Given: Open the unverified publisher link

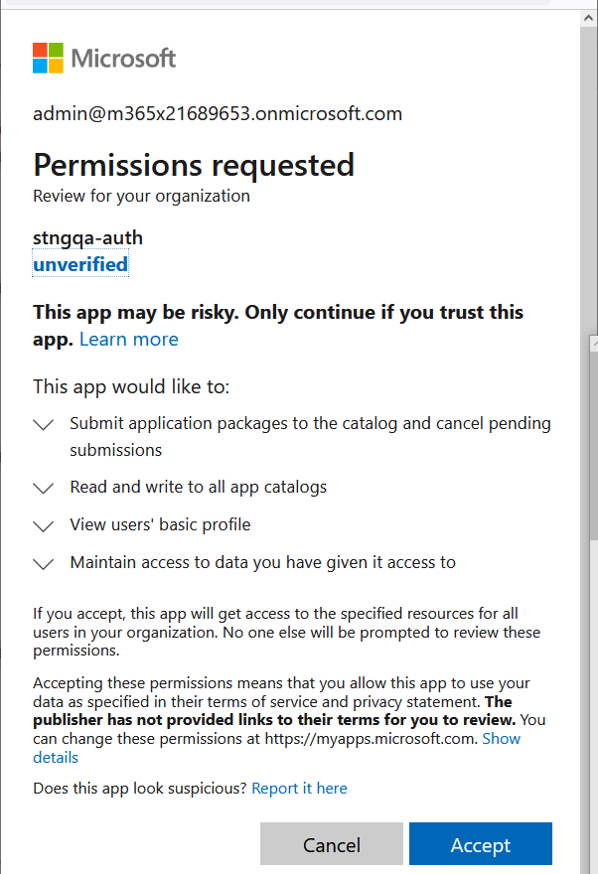Looking at the screenshot, I should (x=80, y=264).
